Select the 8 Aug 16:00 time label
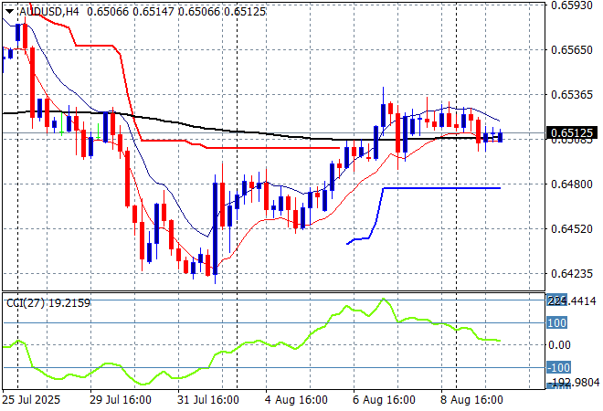603x411 pixels. click(x=471, y=400)
